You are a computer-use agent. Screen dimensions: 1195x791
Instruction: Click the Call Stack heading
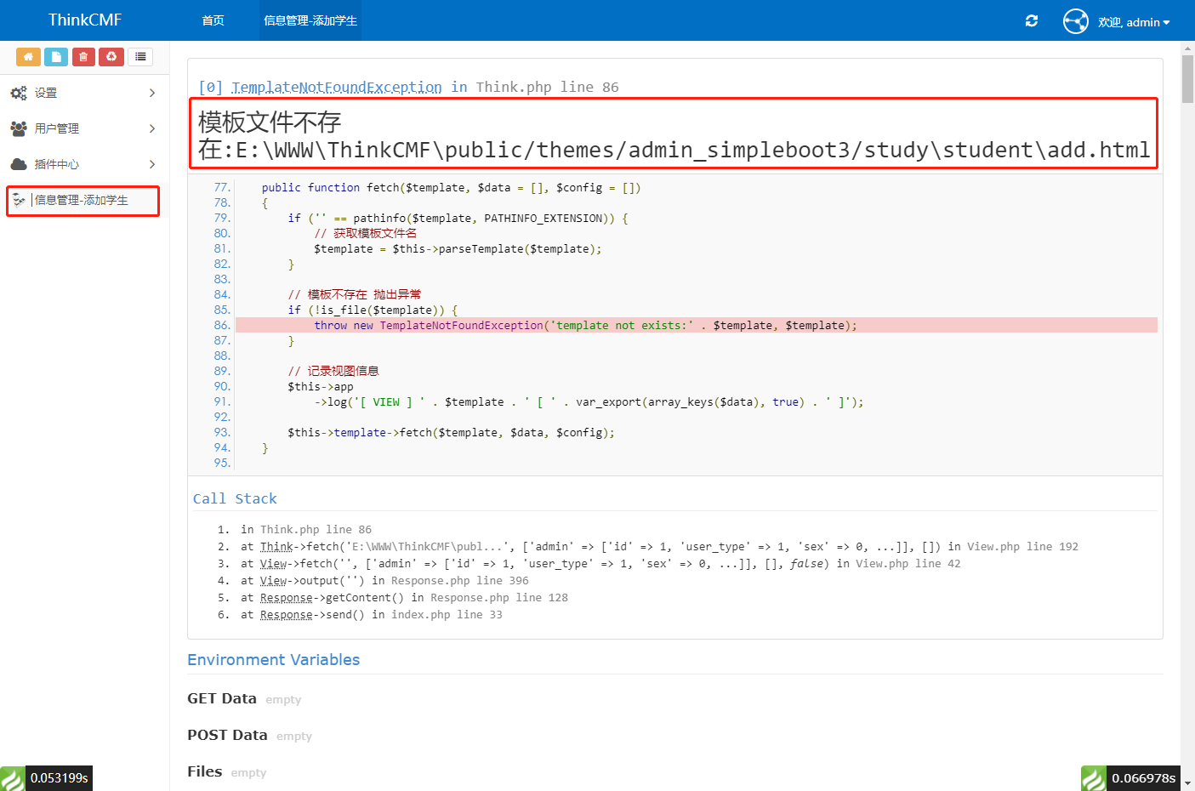[x=235, y=498]
